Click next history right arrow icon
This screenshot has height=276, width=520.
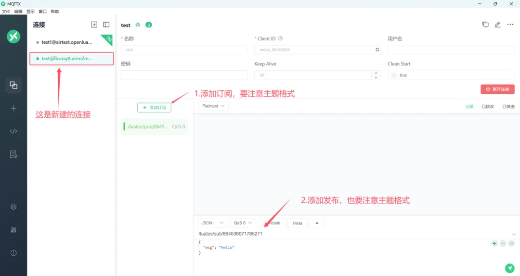pos(511,243)
